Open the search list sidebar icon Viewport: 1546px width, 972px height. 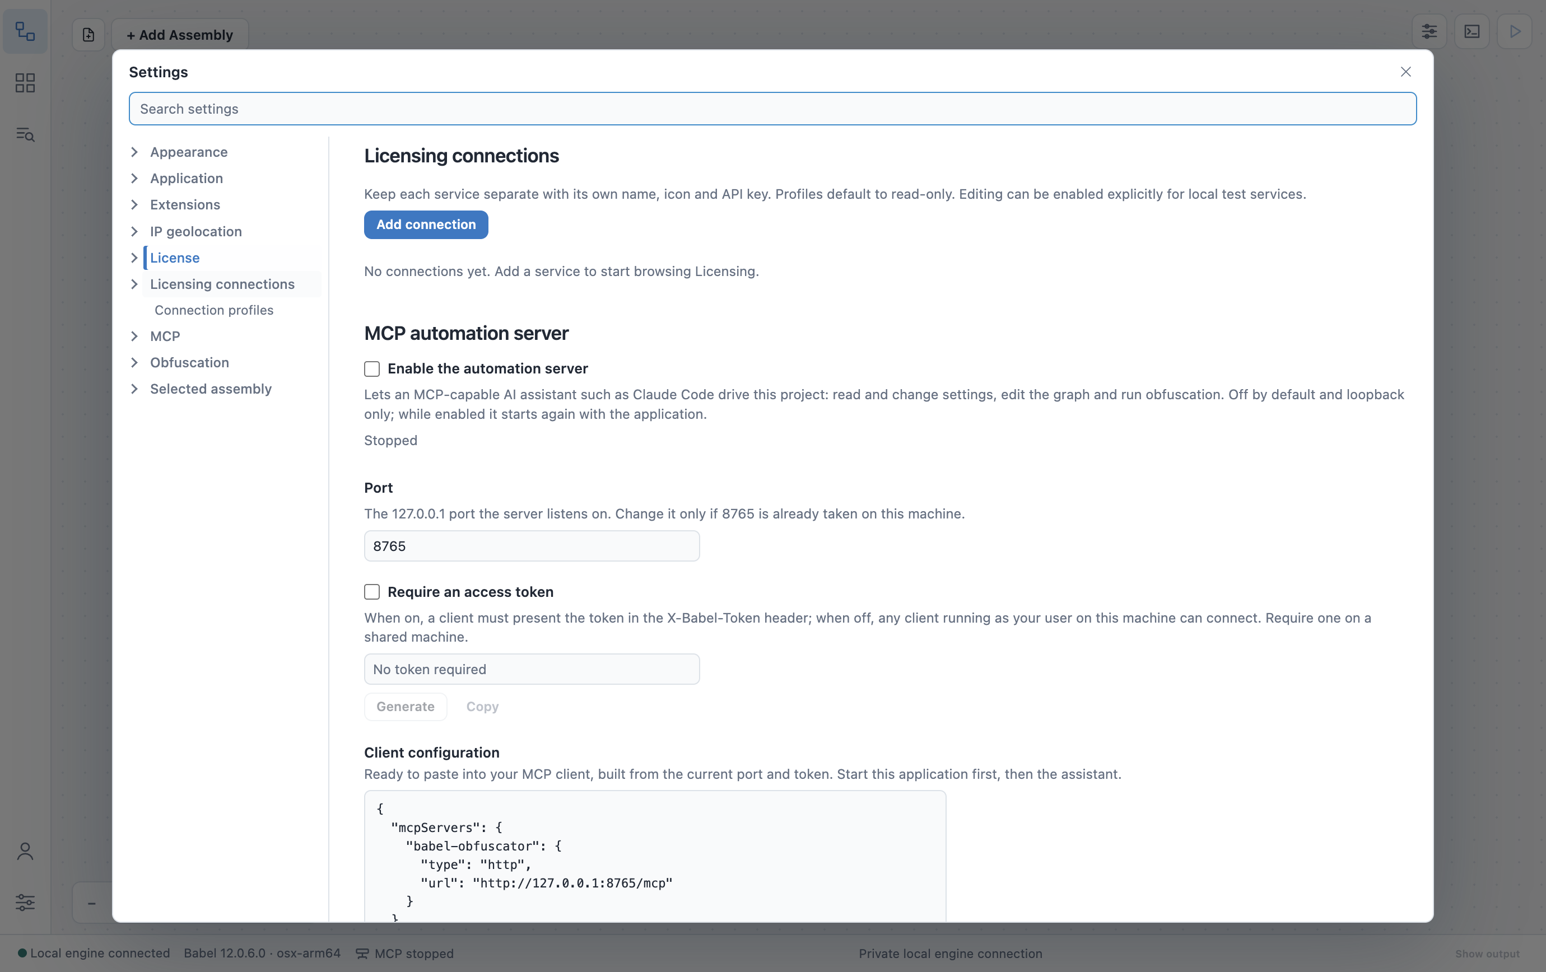click(25, 134)
